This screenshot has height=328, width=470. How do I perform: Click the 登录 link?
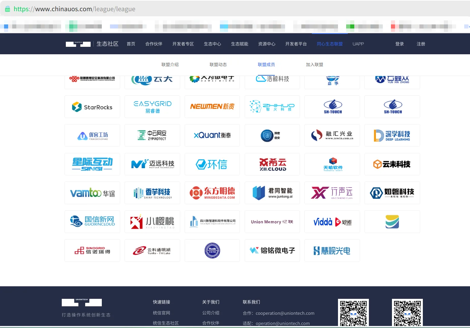[x=399, y=44]
